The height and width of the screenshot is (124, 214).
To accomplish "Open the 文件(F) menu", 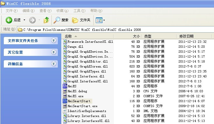I will pyautogui.click(x=12, y=11).
